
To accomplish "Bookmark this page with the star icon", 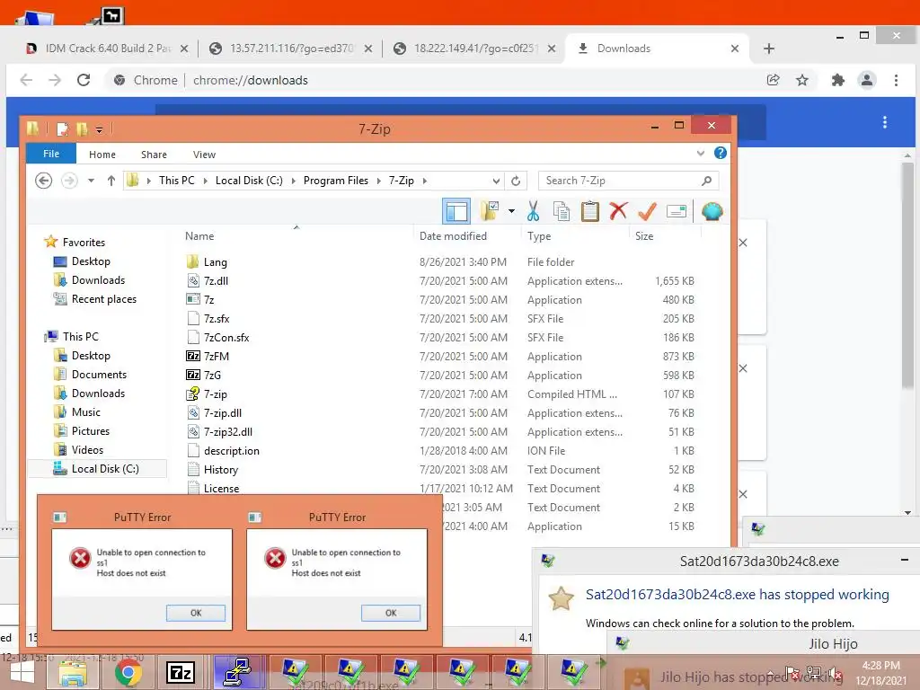I will click(802, 80).
